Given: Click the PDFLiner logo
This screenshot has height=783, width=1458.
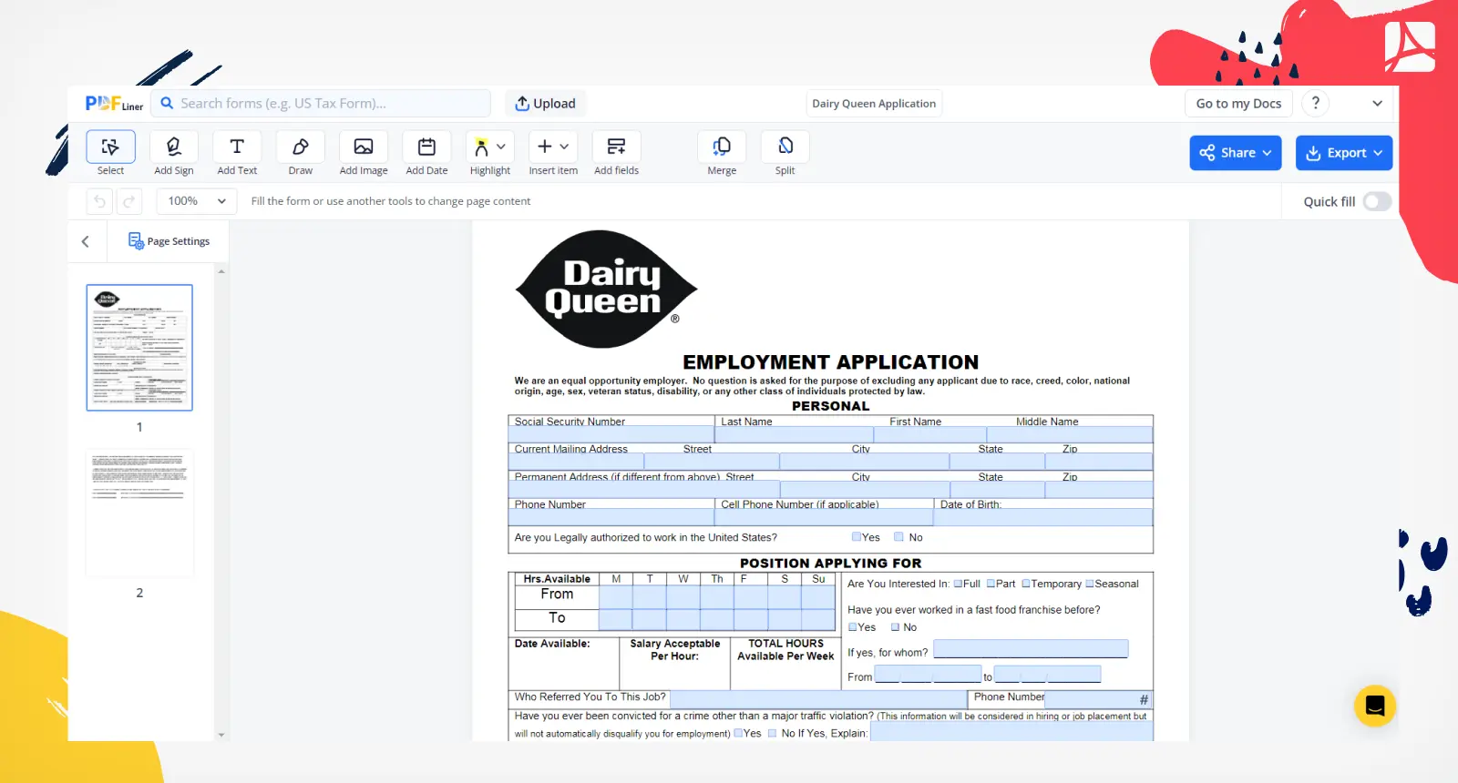Looking at the screenshot, I should point(114,104).
